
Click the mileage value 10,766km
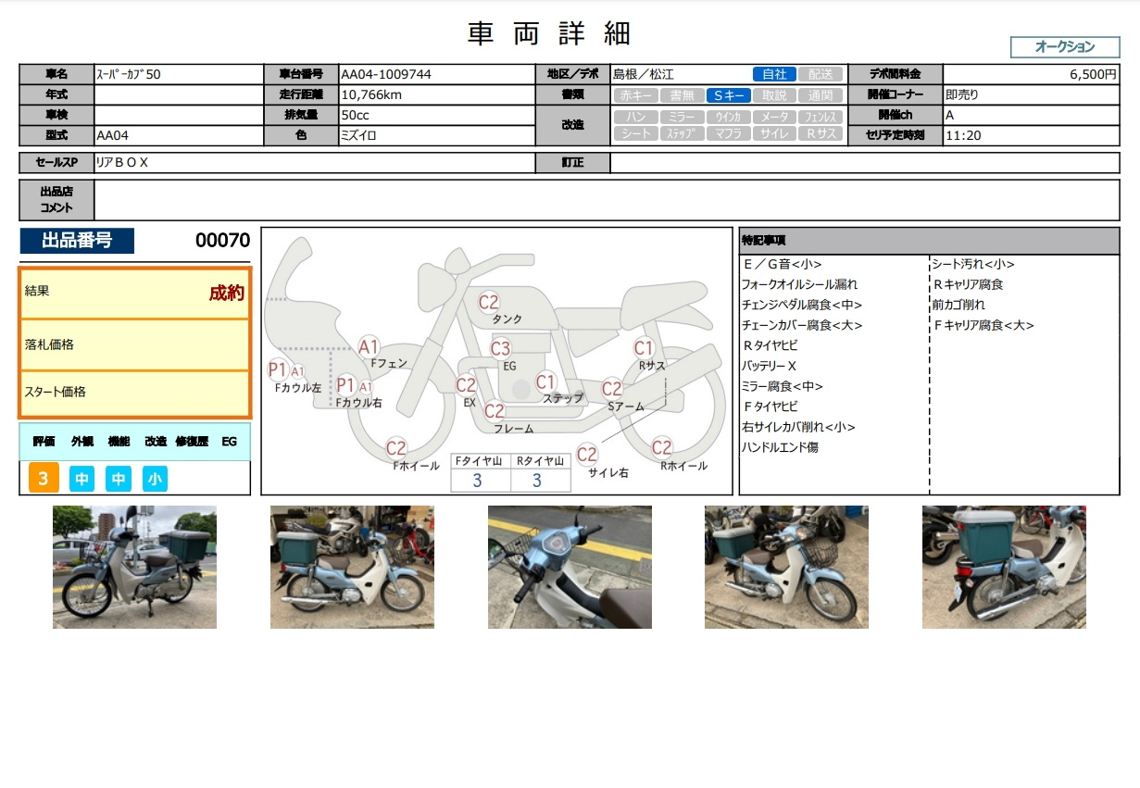click(x=371, y=94)
